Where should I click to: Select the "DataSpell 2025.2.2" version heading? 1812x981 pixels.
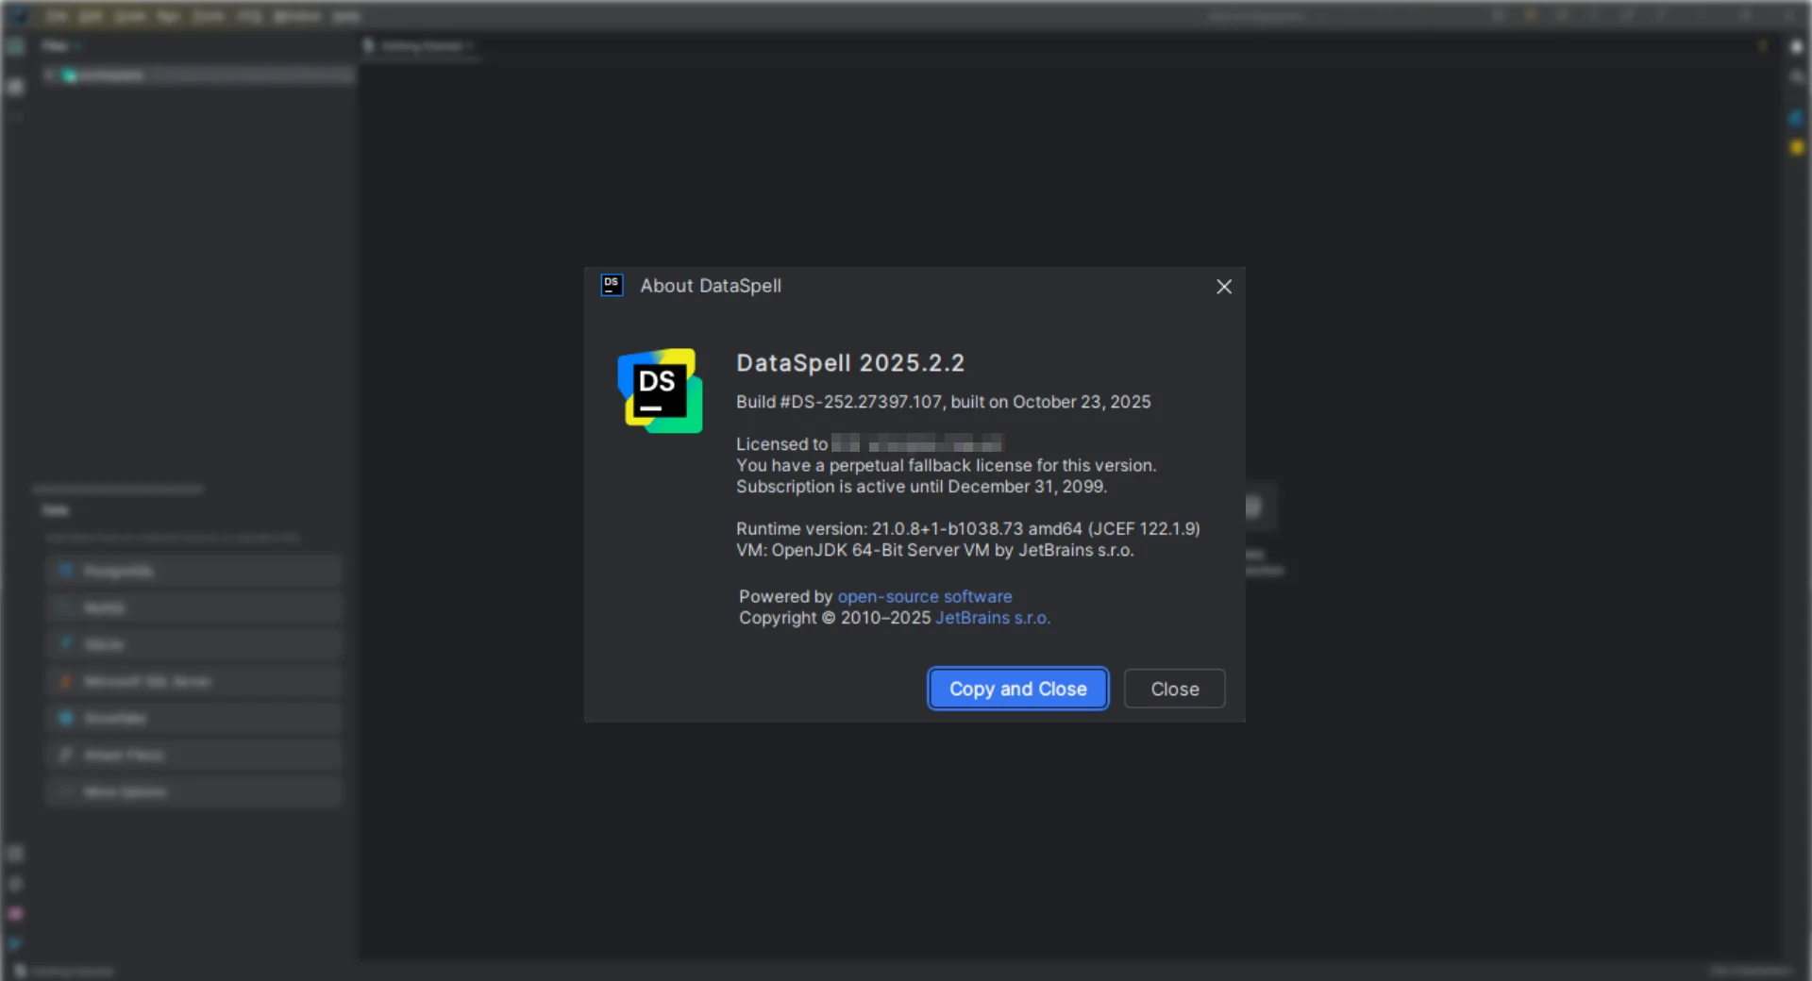[x=850, y=363]
